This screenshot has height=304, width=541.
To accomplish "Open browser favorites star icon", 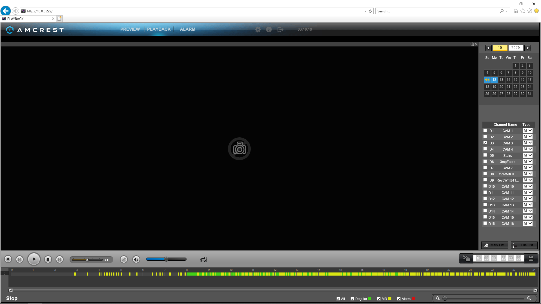I will (523, 11).
